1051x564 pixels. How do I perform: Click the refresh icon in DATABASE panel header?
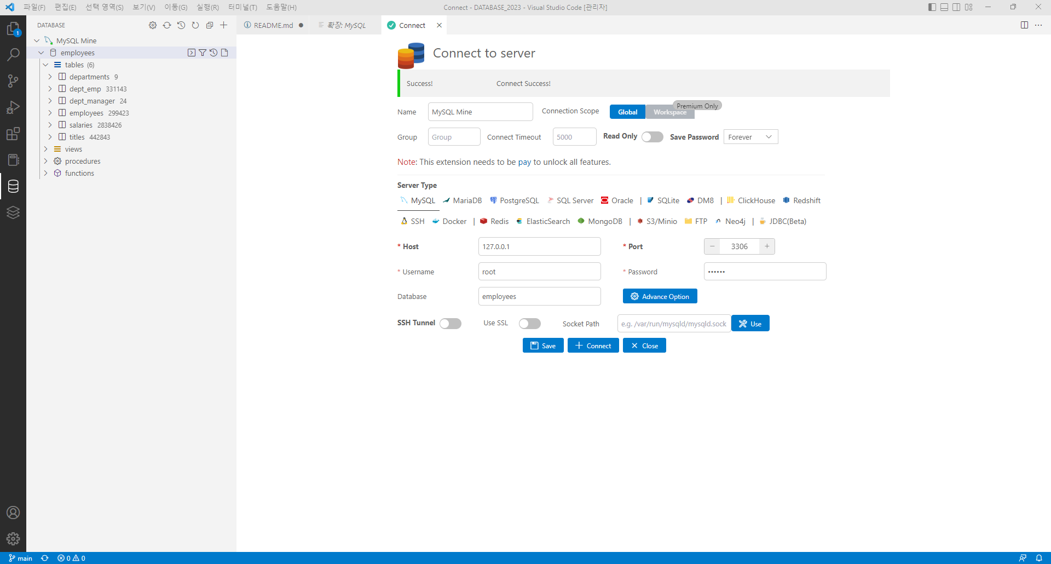coord(167,25)
